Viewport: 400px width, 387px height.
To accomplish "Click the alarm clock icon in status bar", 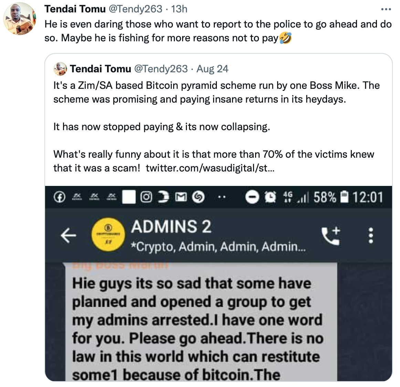I will [270, 197].
